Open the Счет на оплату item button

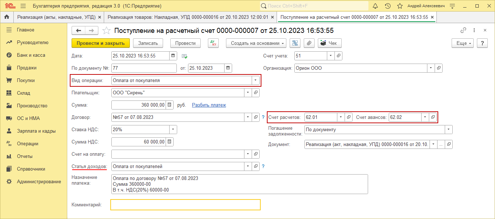click(256, 154)
